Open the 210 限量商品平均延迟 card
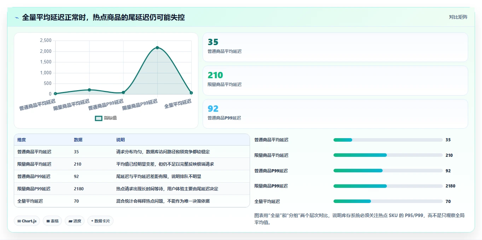The image size is (482, 240). [335, 80]
